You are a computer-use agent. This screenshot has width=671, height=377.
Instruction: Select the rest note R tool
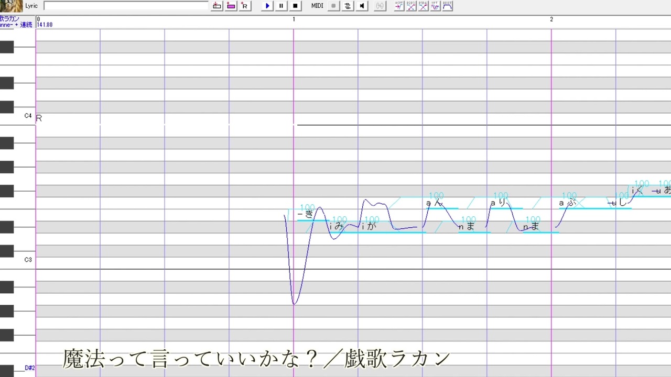244,6
